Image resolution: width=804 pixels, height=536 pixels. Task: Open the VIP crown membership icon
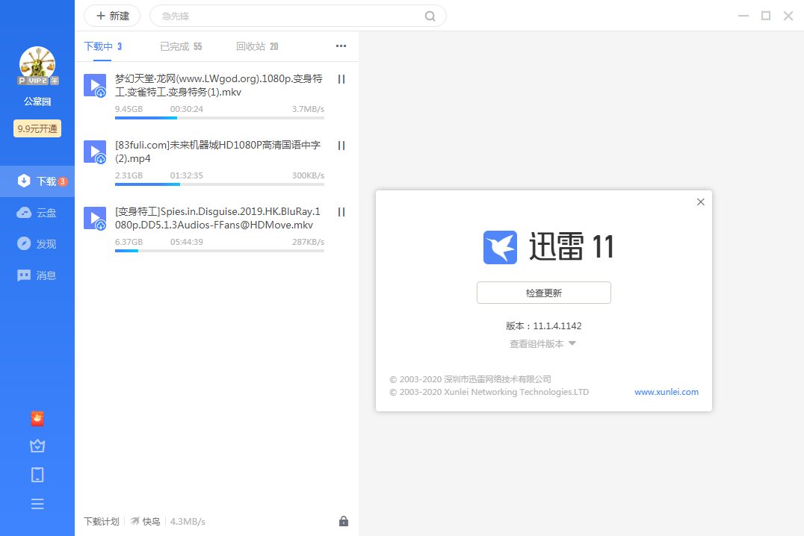(37, 446)
